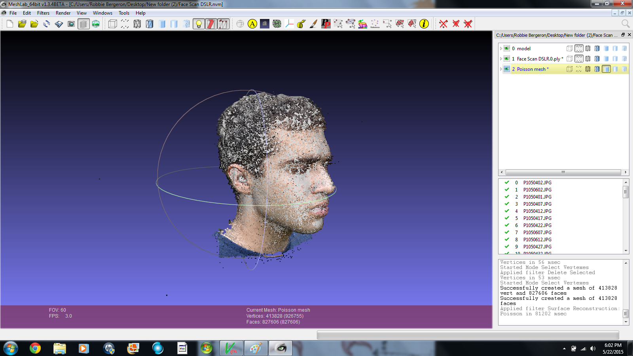Viewport: 633px width, 356px height.
Task: Switch to flat lines render mode in toolbar
Action: pyautogui.click(x=150, y=24)
